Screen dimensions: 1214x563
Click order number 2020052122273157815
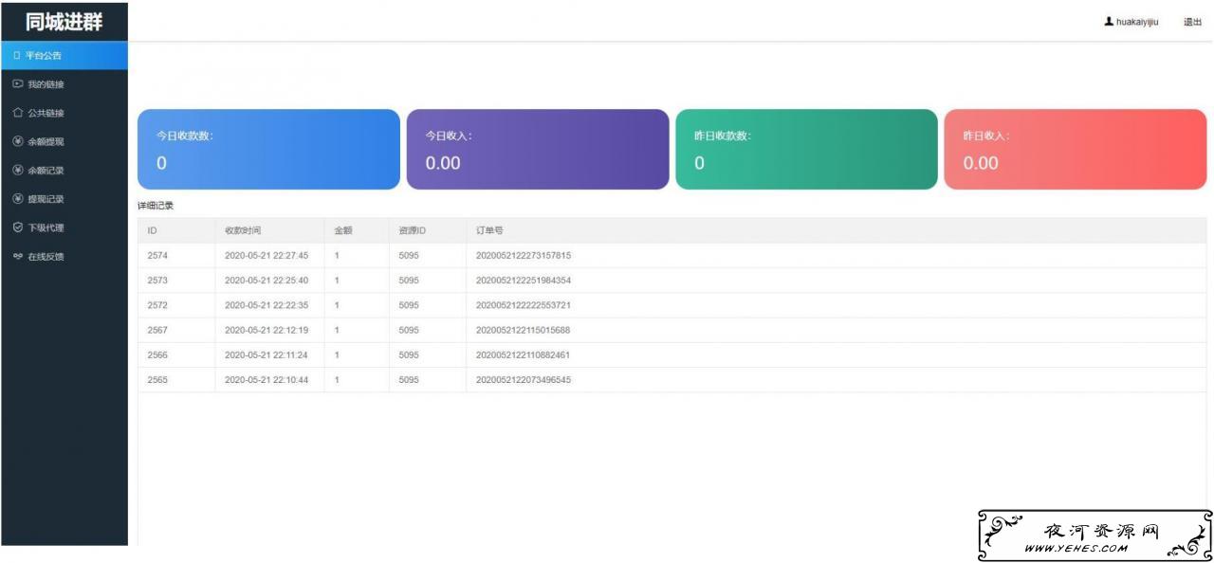coord(524,256)
